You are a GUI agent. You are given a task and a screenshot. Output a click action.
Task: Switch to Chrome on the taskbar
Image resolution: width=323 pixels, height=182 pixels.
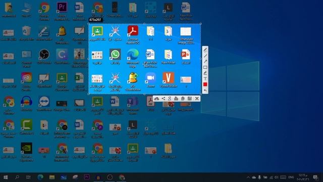122,177
